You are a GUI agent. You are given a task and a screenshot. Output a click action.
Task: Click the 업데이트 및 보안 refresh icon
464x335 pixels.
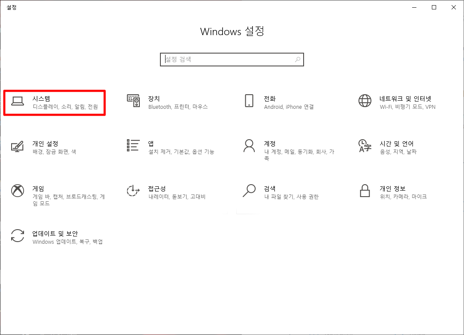(18, 236)
